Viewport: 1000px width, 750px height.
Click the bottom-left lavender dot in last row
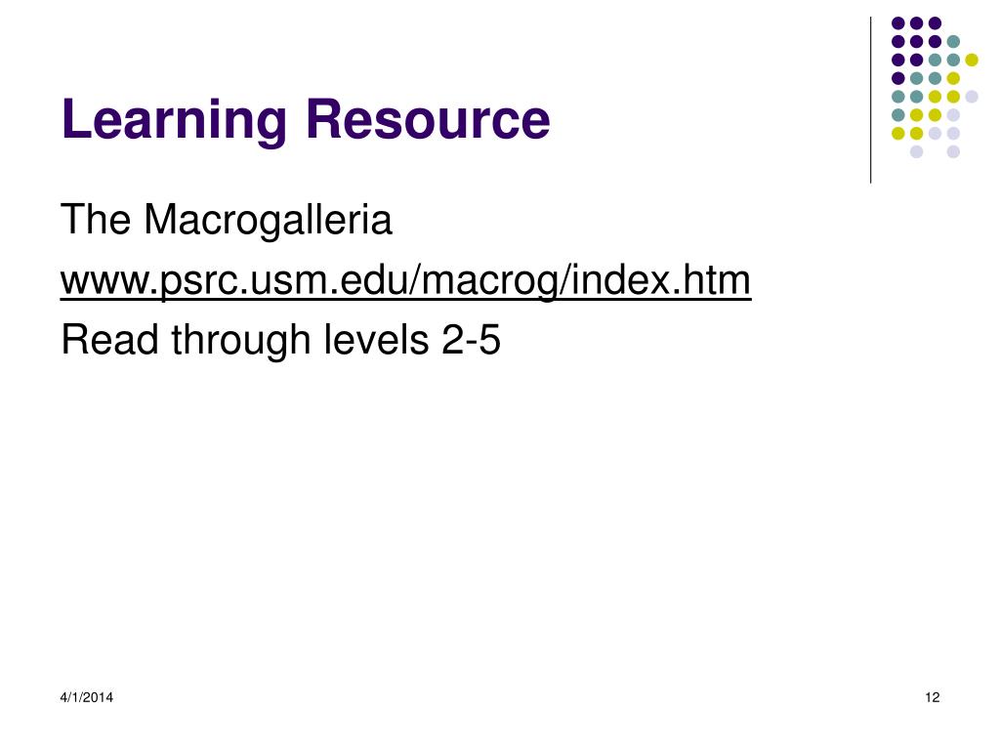(x=916, y=151)
